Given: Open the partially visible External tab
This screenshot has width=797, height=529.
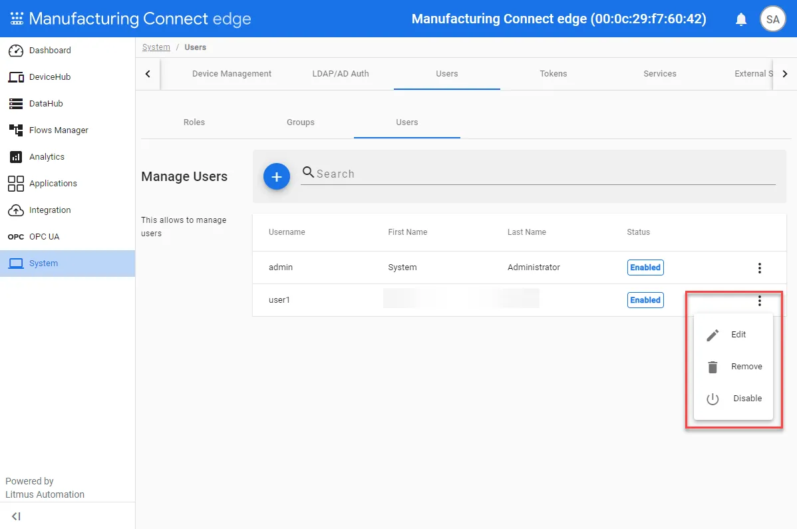Looking at the screenshot, I should [753, 74].
